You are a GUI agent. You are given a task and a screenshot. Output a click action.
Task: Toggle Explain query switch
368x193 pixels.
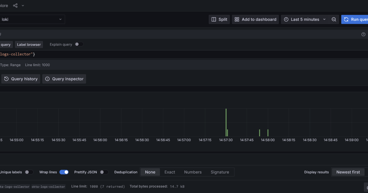coord(79,44)
